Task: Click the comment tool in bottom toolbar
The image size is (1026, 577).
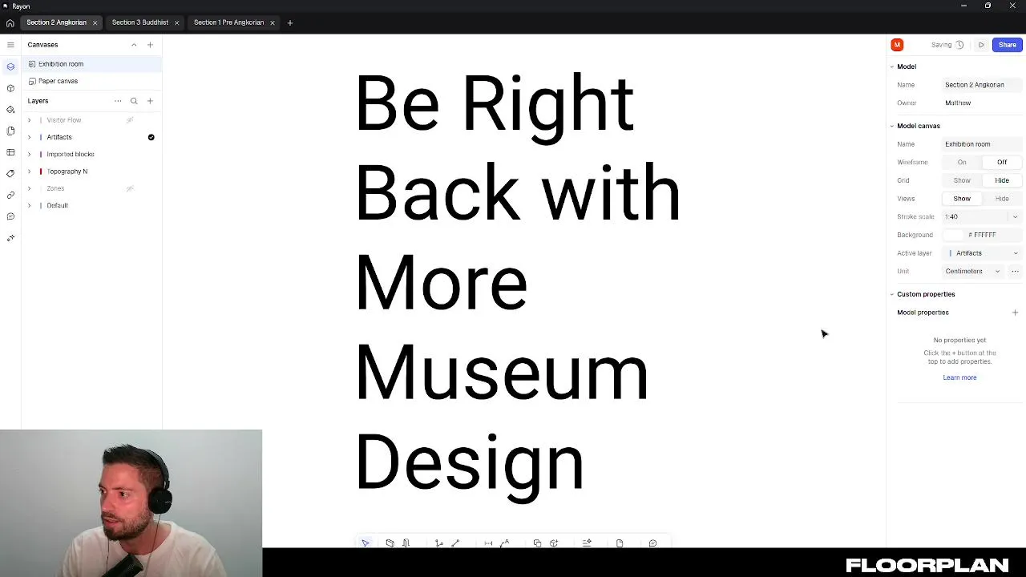Action: (x=652, y=543)
